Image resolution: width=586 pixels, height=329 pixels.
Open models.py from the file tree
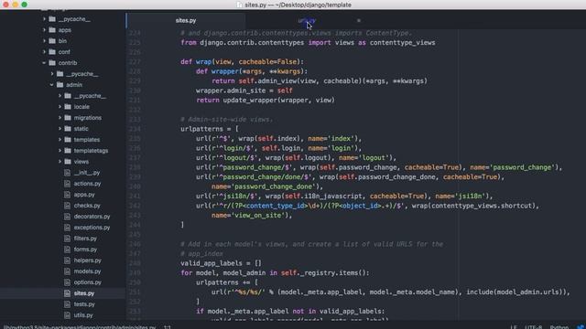coord(88,271)
